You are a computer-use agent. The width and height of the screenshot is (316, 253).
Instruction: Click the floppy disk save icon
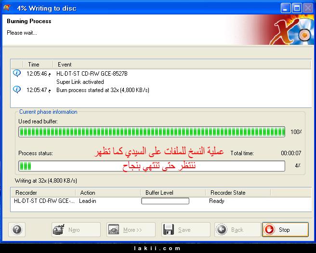click(169, 229)
